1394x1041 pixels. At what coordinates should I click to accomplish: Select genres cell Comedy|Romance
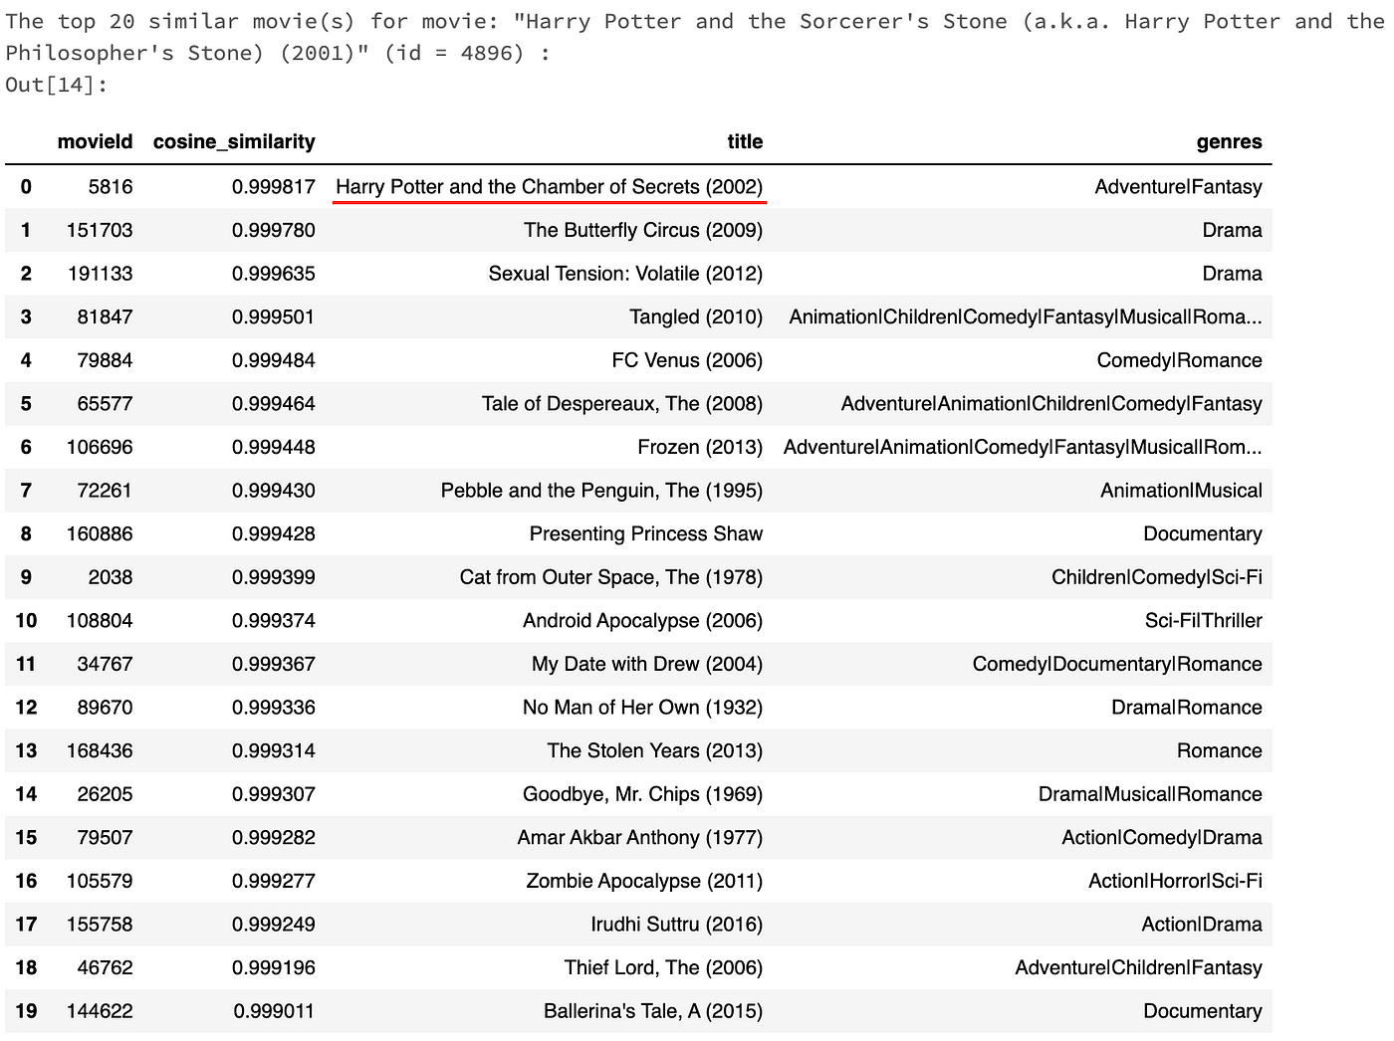(1179, 360)
